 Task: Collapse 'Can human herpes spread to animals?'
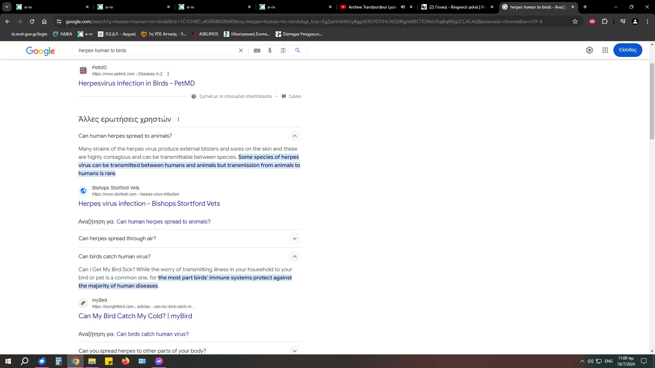click(x=295, y=136)
